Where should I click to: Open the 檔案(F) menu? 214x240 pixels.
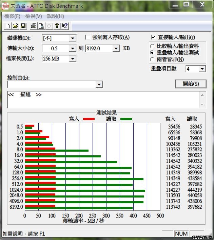pyautogui.click(x=12, y=16)
